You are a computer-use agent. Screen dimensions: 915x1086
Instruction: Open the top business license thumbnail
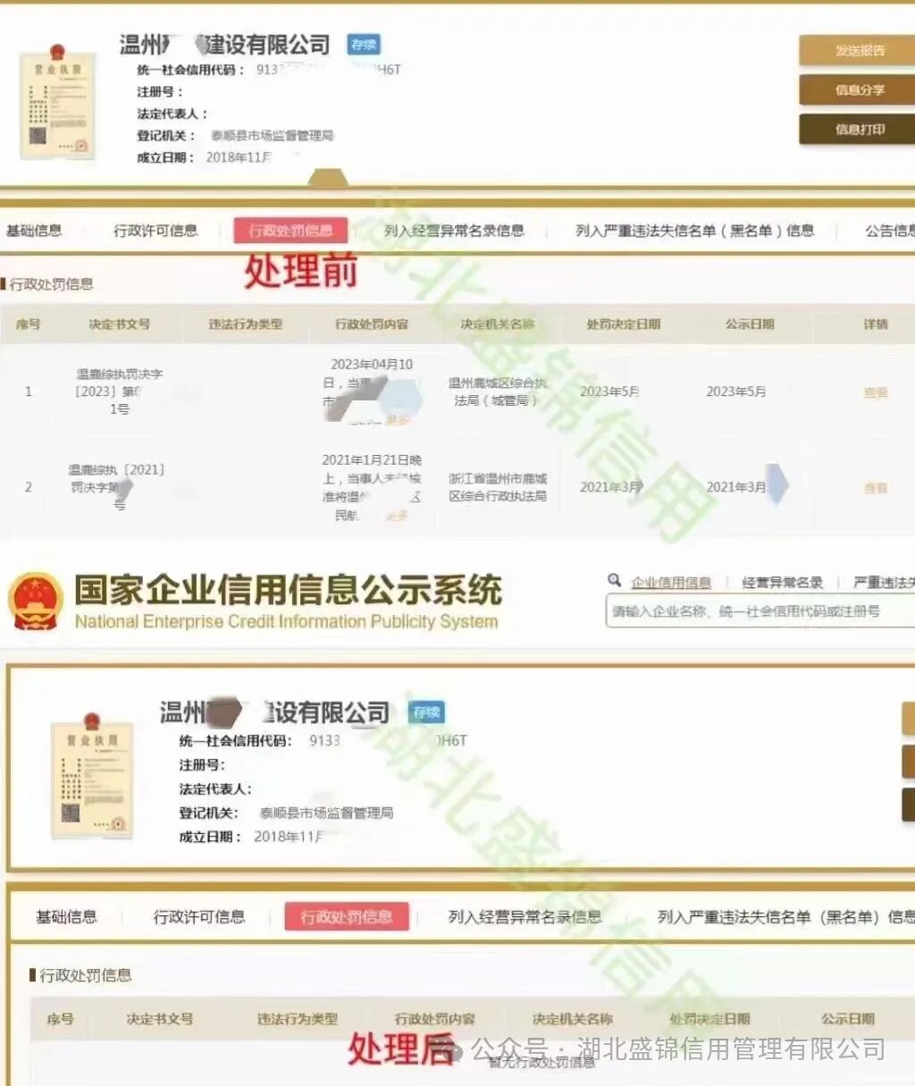pos(58,101)
